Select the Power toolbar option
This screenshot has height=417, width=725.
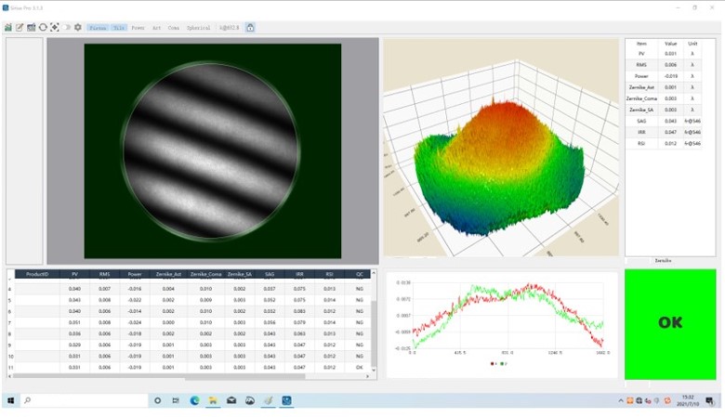tap(138, 28)
